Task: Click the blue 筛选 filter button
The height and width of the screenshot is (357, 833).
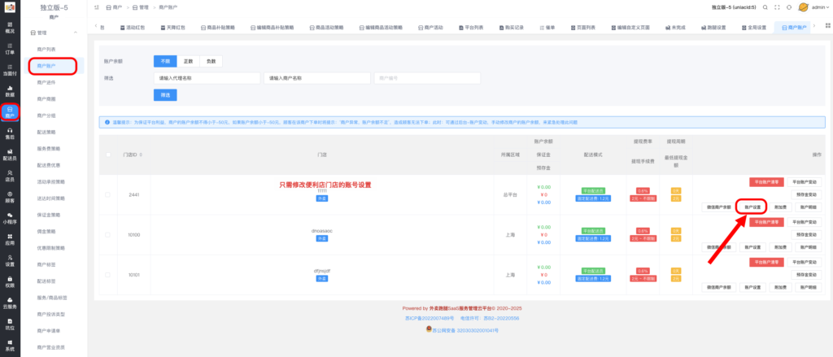Action: (165, 95)
